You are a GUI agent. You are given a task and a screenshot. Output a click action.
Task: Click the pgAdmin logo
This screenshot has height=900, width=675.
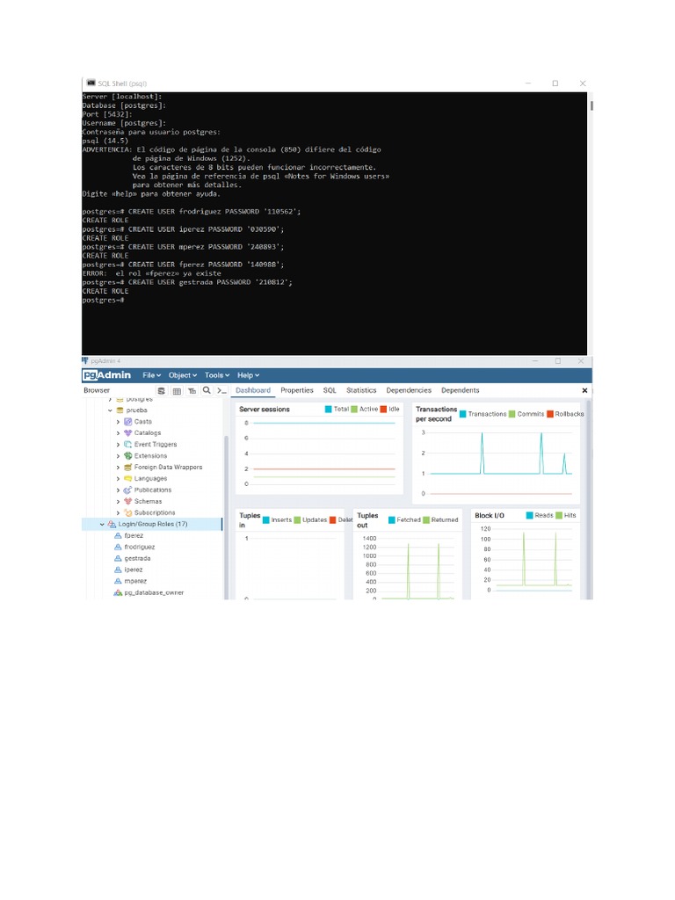(107, 375)
